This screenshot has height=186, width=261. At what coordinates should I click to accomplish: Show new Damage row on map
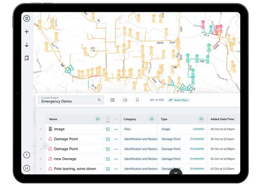click(x=108, y=159)
